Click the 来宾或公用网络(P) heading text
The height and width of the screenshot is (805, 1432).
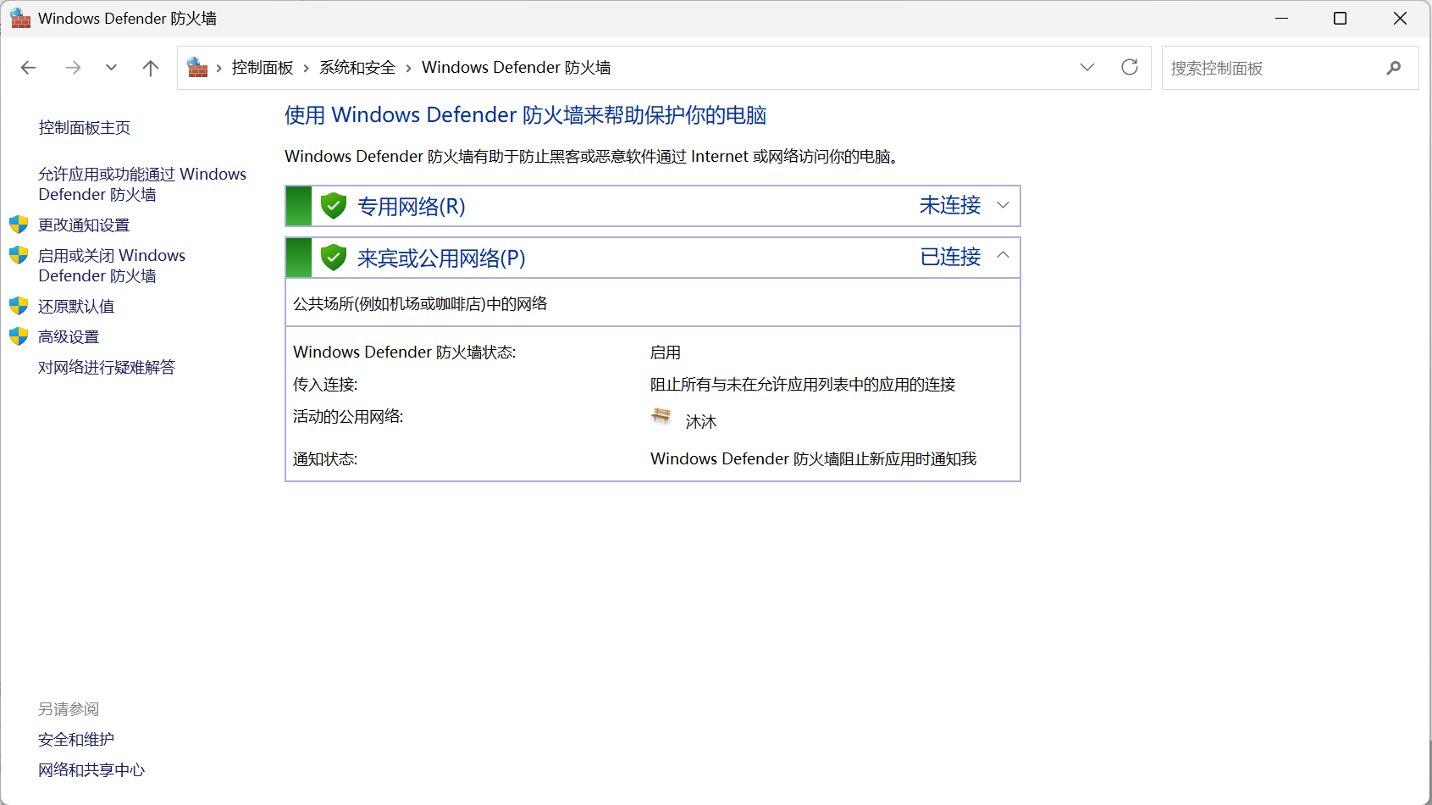441,258
